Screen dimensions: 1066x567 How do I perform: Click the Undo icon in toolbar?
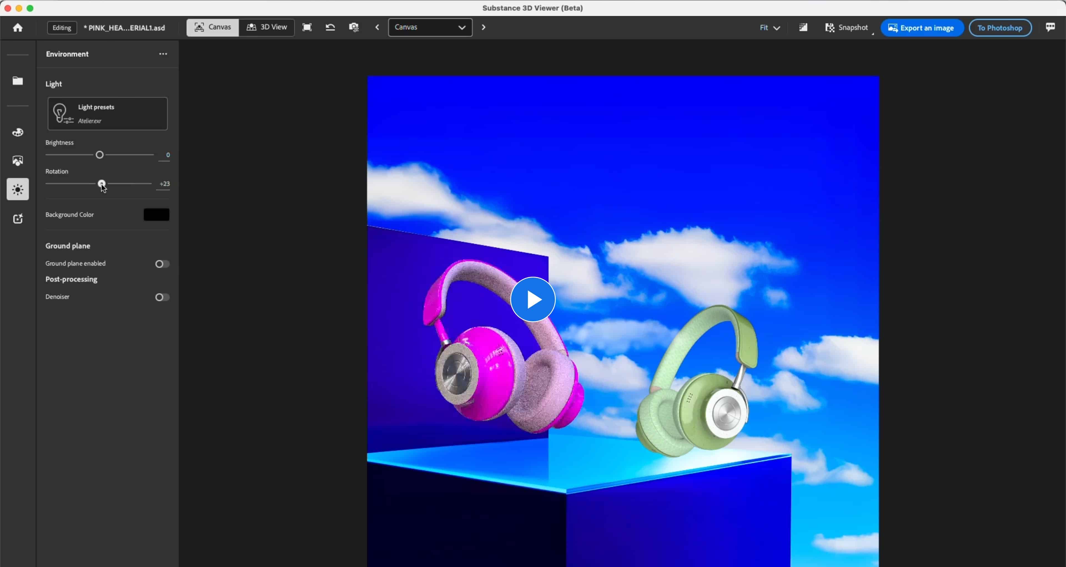click(330, 27)
